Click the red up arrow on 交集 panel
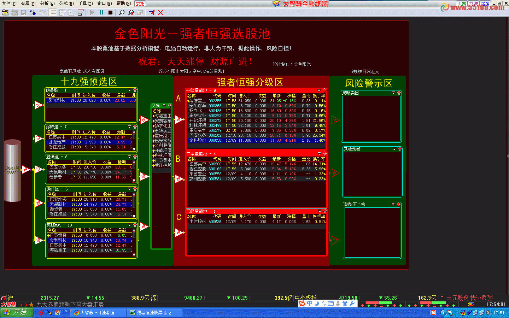Image resolution: width=509 pixels, height=318 pixels. tap(169, 106)
